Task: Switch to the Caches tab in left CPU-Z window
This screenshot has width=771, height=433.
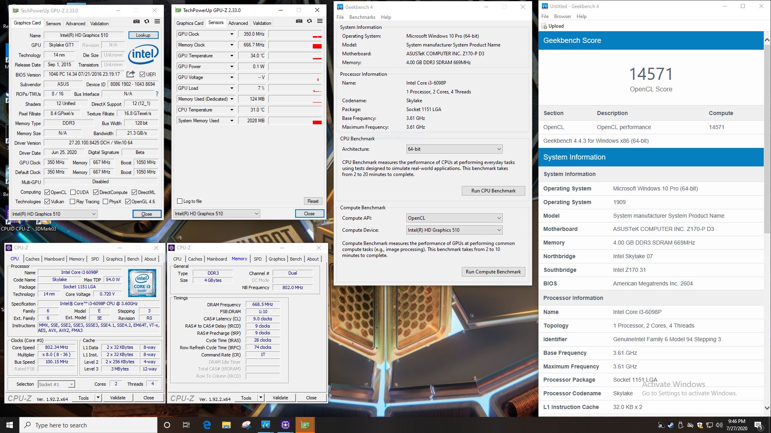Action: point(33,259)
